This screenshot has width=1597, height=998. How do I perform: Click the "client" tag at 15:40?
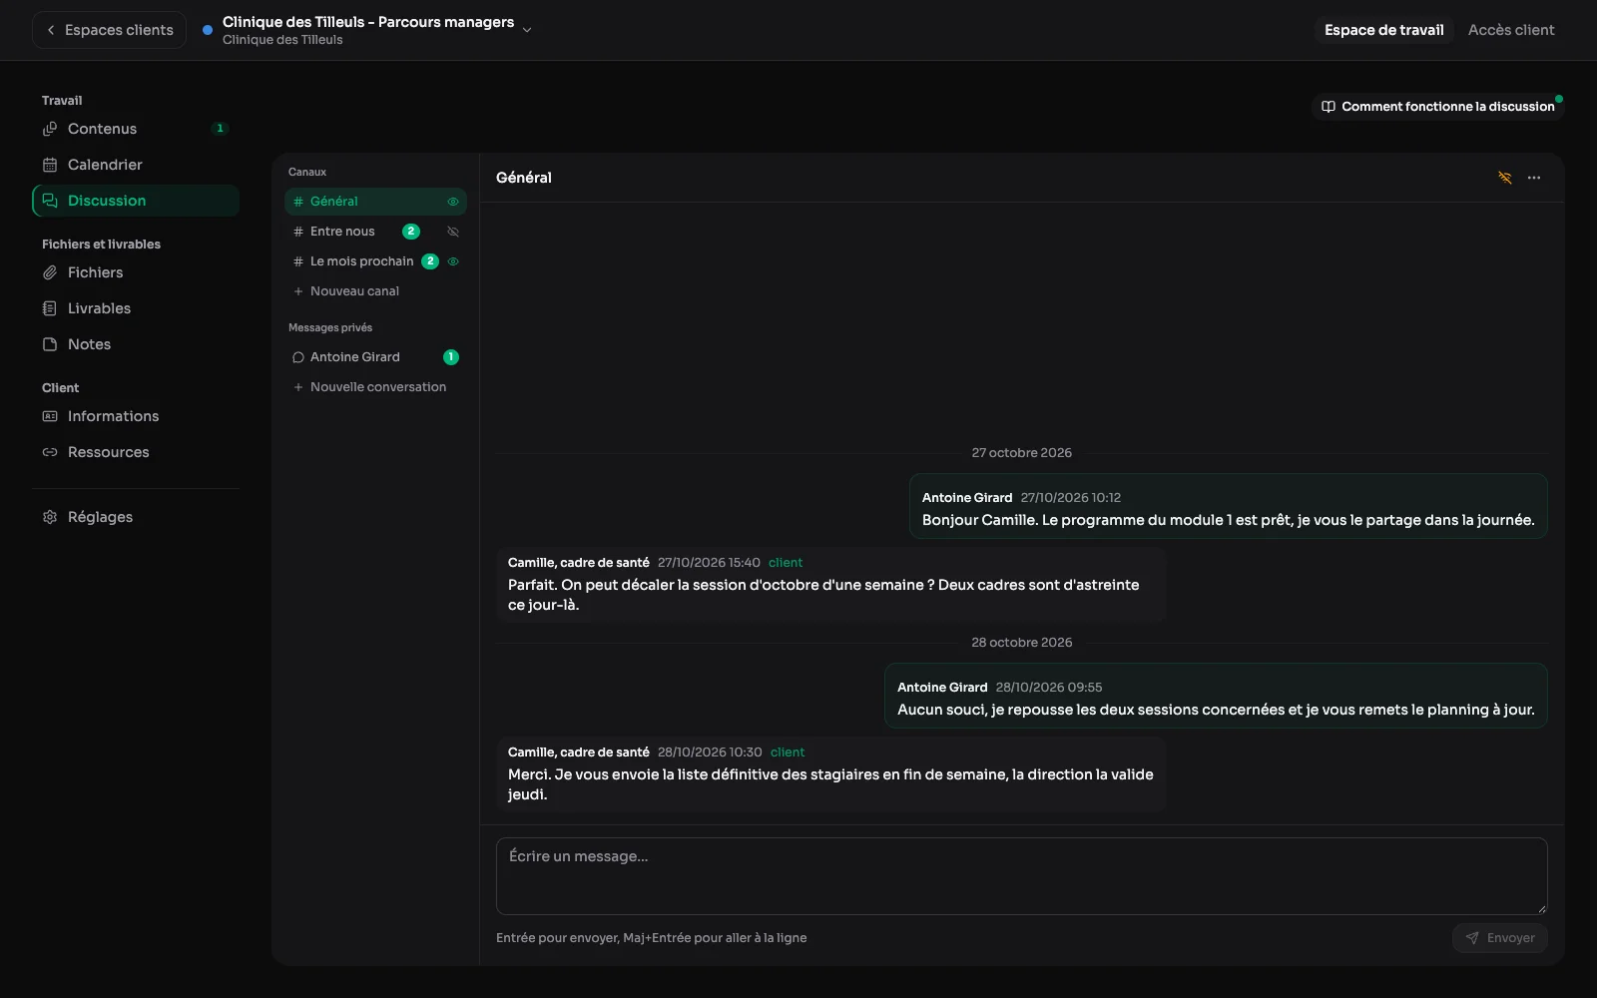[x=786, y=563]
